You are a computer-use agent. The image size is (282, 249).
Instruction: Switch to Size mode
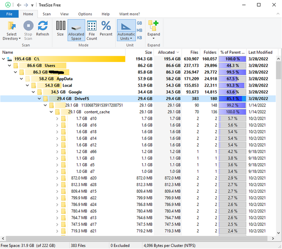point(60,29)
